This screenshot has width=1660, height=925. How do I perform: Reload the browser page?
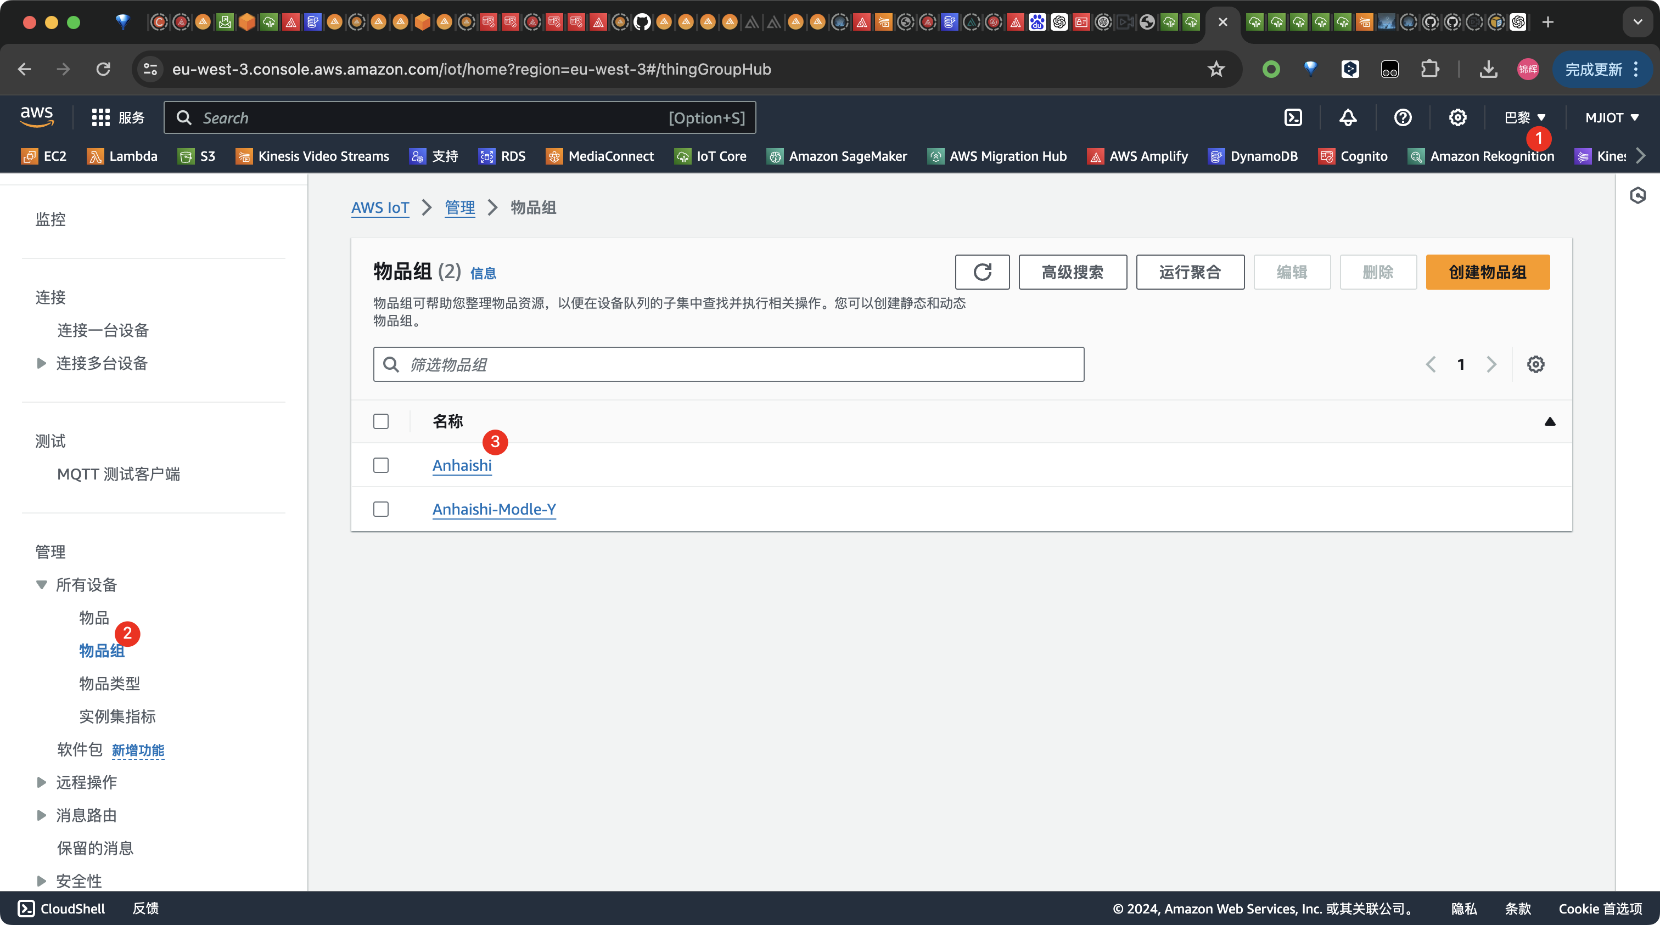click(103, 69)
